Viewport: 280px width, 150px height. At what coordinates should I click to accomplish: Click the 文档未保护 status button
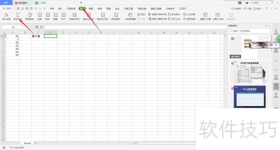click(x=17, y=148)
